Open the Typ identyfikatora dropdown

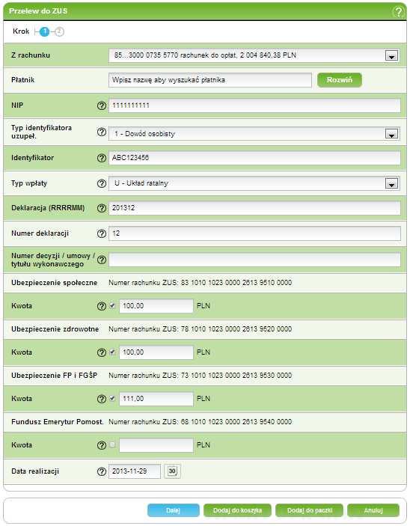pyautogui.click(x=391, y=134)
